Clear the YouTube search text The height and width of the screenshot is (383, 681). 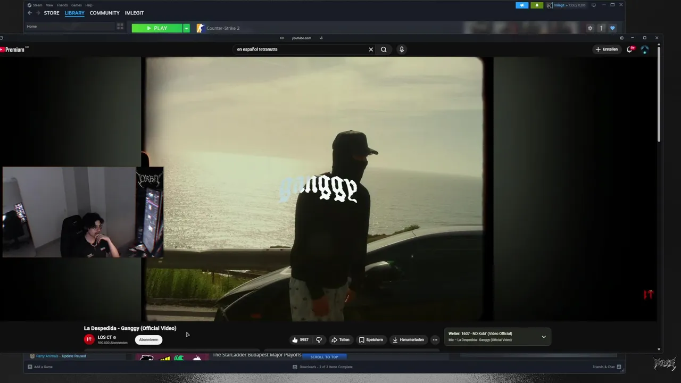point(371,49)
